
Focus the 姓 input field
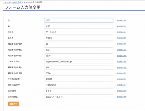click(78, 20)
